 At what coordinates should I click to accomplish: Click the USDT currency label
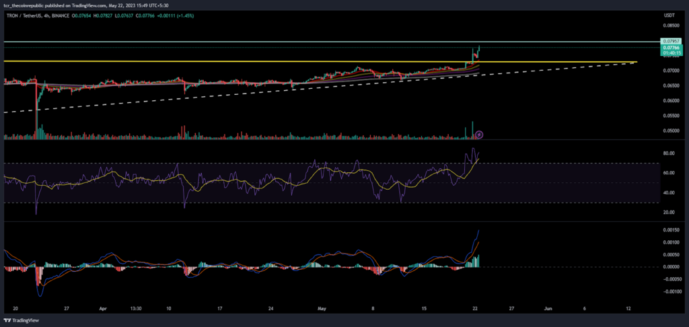tap(669, 15)
